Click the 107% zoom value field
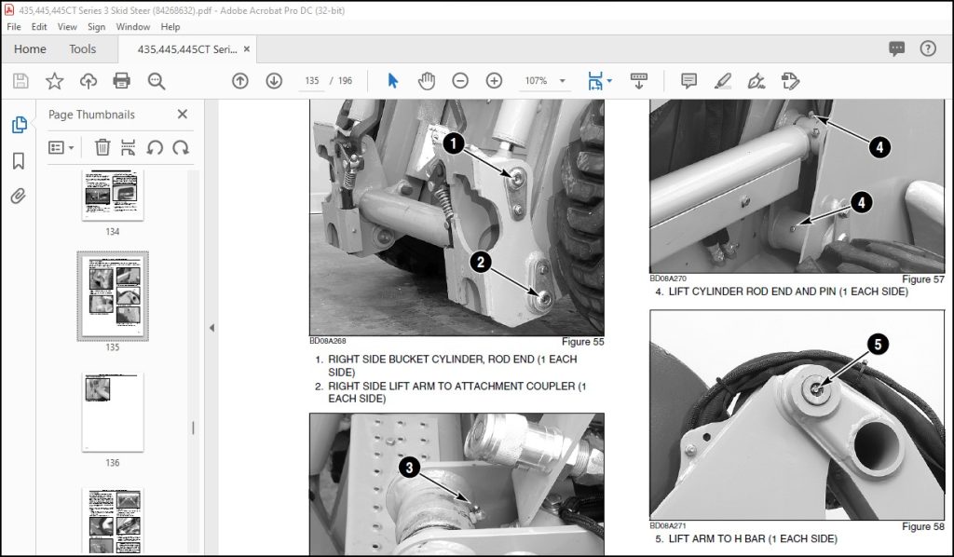This screenshot has height=557, width=954. tap(537, 81)
